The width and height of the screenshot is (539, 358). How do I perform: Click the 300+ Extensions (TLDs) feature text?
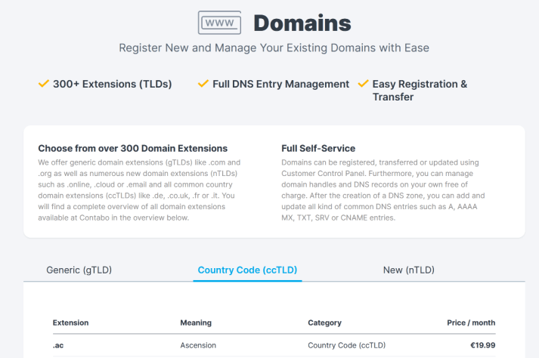[x=112, y=84]
